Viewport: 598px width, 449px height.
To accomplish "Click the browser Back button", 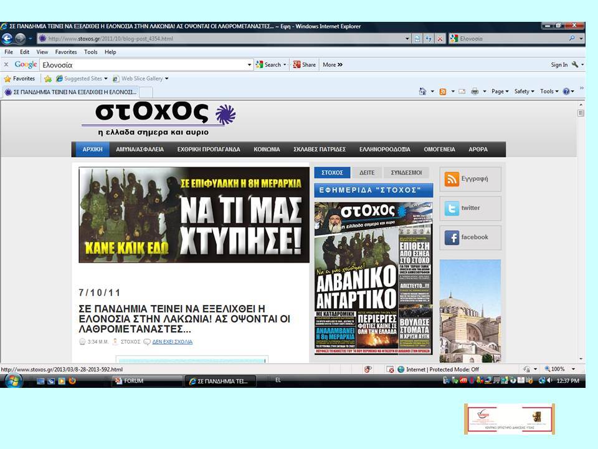I will 7,39.
